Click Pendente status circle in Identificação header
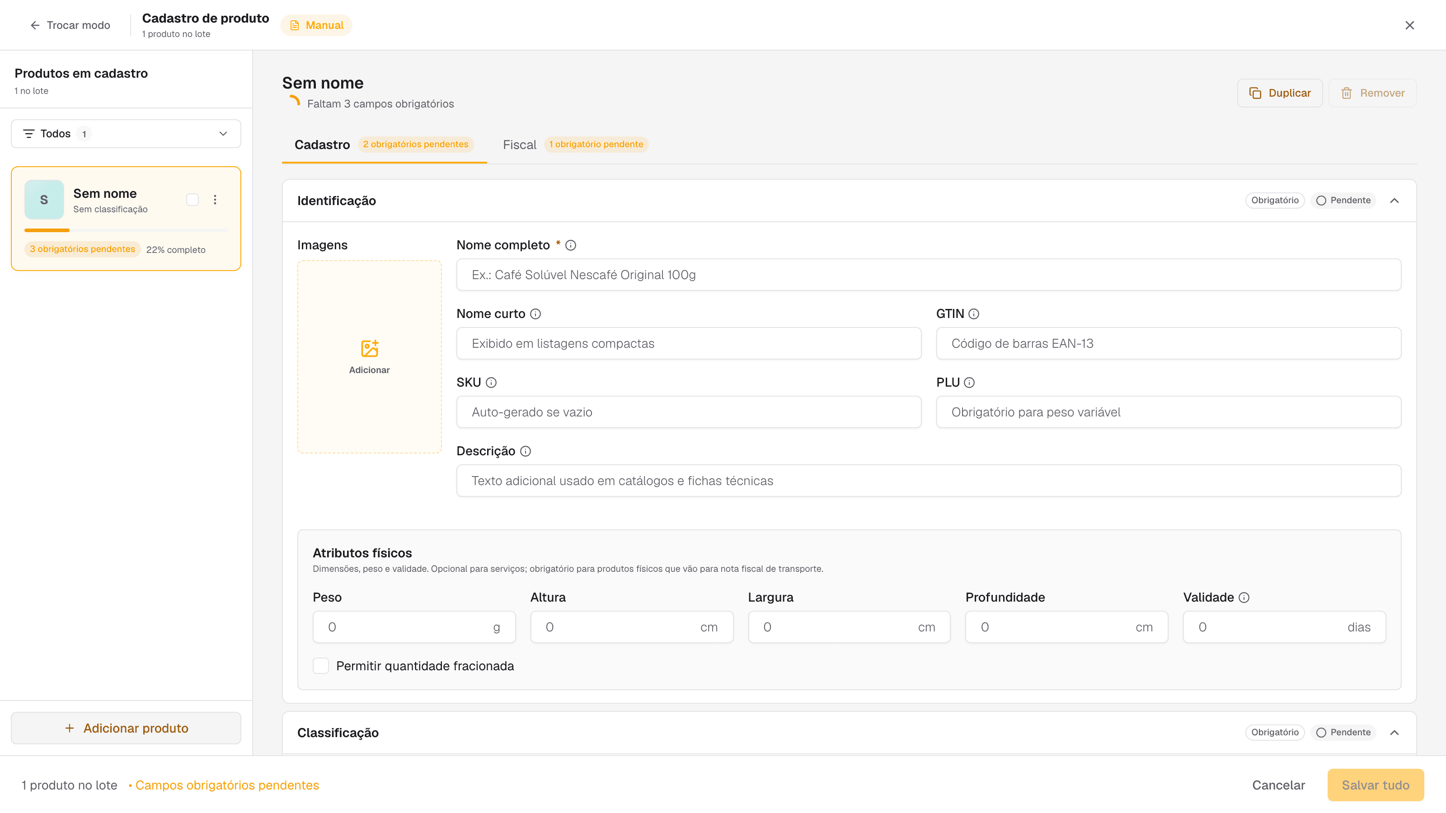Screen dimensions: 1446x813 pos(1321,201)
